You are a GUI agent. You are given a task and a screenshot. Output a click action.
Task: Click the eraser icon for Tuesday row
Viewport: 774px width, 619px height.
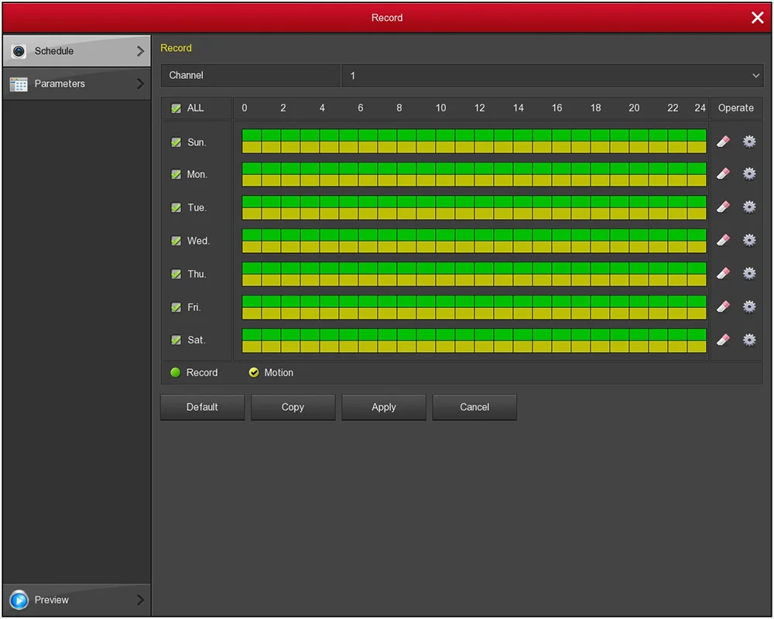coord(723,207)
